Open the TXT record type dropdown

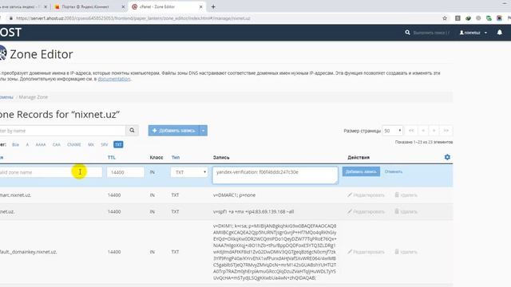click(x=189, y=172)
